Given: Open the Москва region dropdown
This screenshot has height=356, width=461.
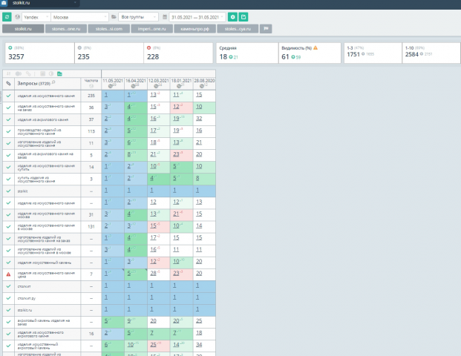Looking at the screenshot, I should [79, 17].
